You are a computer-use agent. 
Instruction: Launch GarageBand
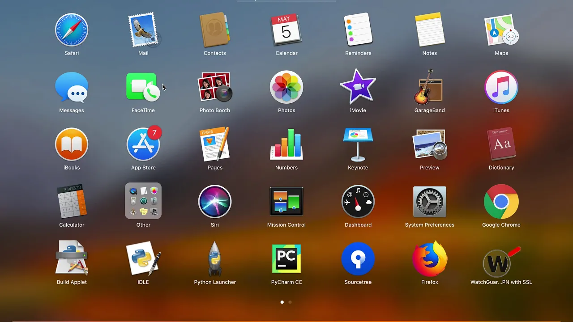click(430, 87)
